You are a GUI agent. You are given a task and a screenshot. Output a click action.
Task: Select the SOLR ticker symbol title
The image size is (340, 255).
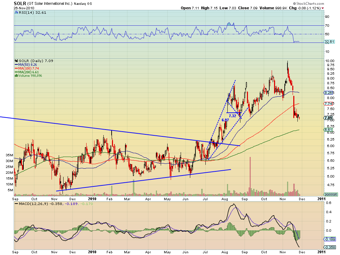coord(20,3)
